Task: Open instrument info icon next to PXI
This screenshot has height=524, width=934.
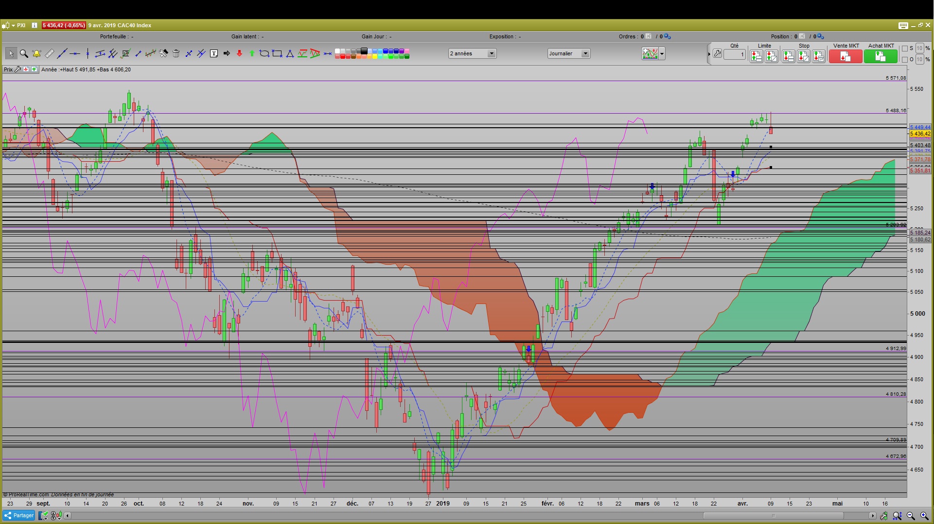Action: point(35,25)
